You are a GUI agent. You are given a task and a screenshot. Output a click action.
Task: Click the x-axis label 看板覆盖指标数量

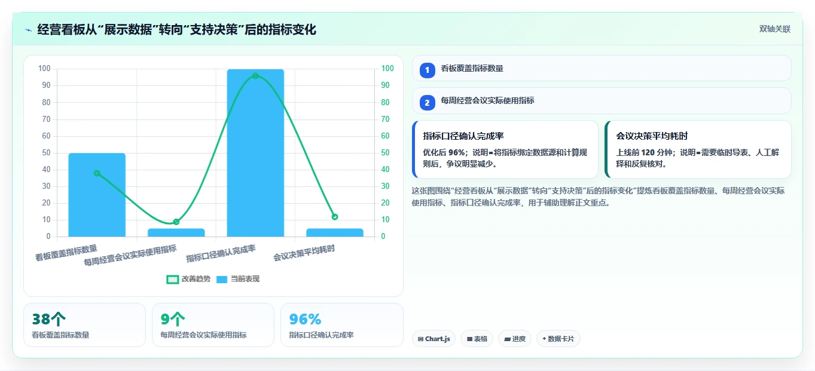(66, 253)
